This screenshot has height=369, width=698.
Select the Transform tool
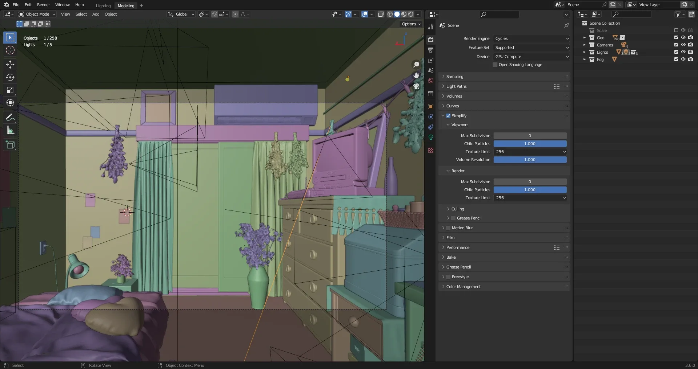coord(10,103)
